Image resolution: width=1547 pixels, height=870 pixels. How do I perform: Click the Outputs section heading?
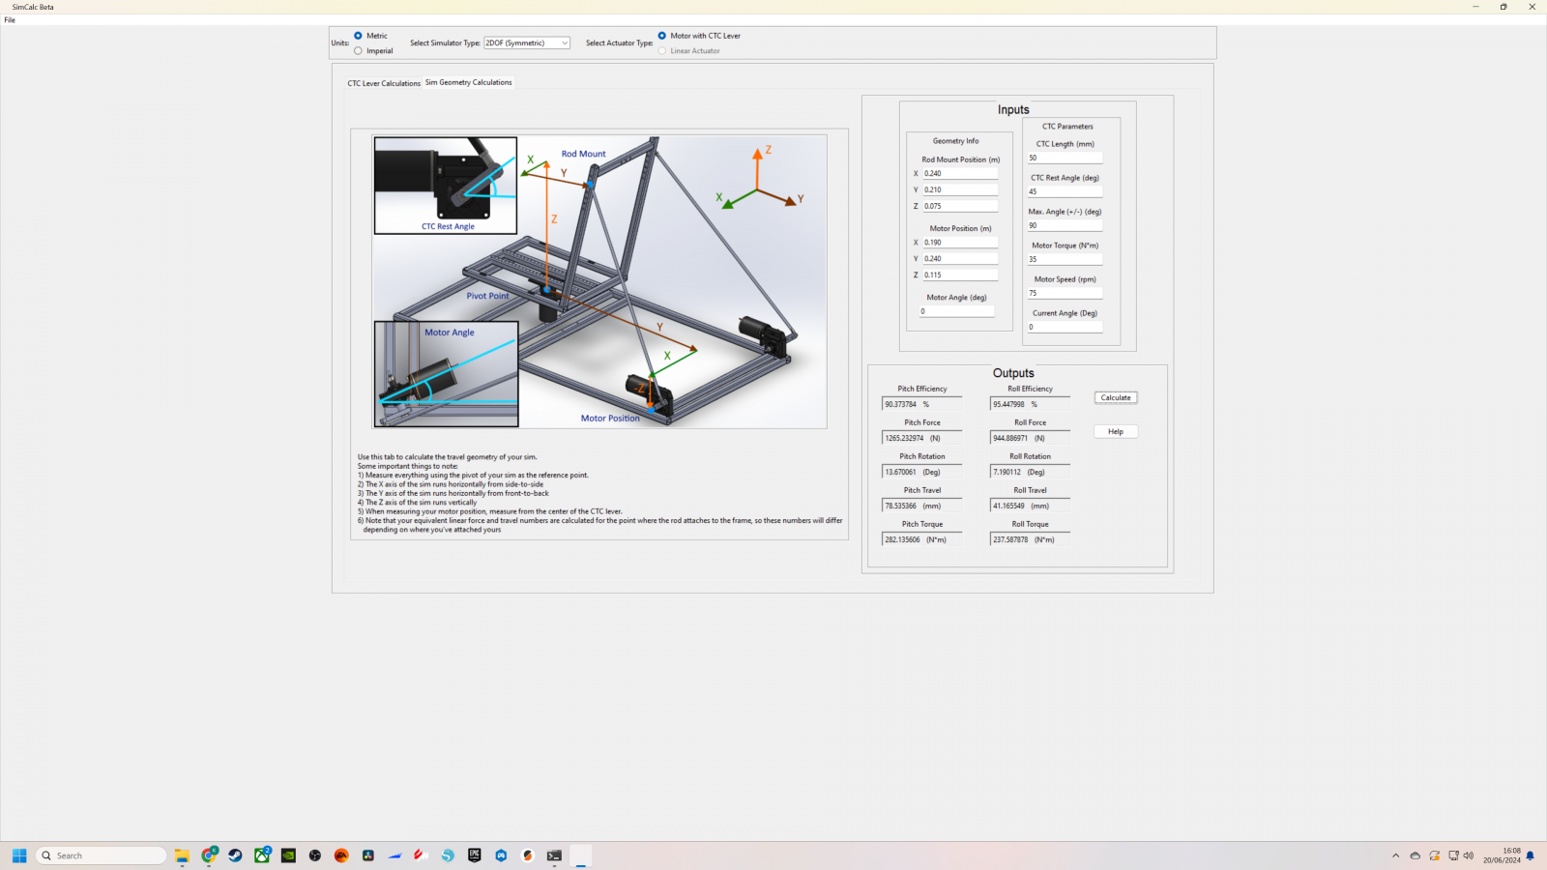point(1013,373)
